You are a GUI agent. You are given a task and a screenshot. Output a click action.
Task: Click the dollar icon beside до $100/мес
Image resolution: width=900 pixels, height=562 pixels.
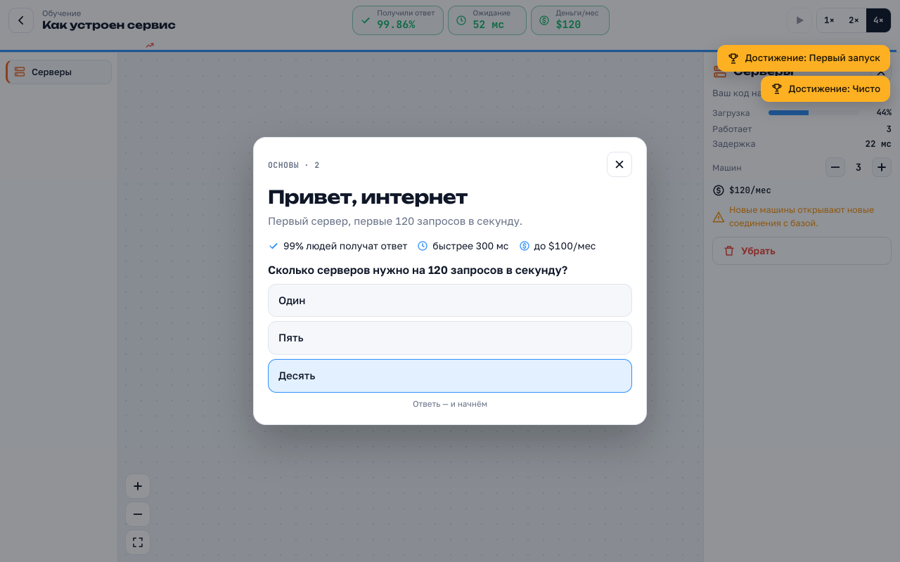525,246
